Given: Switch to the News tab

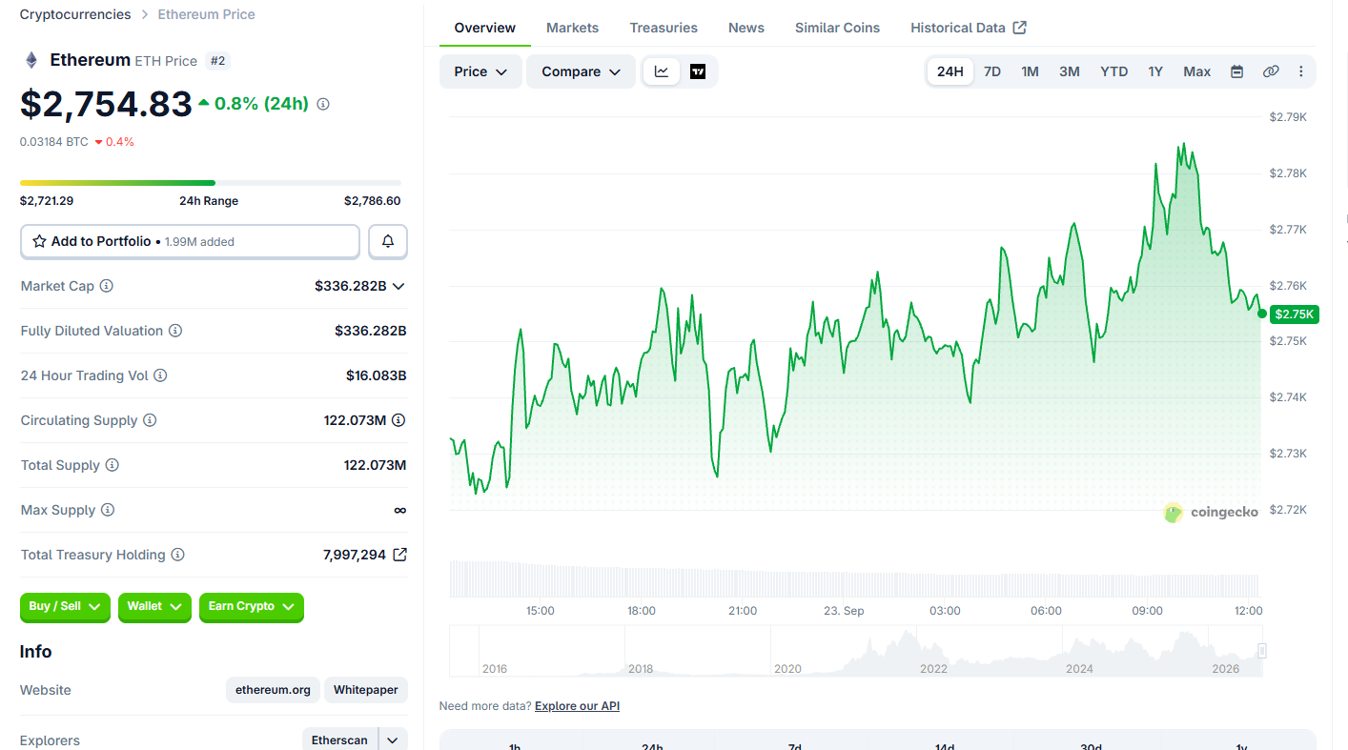Looking at the screenshot, I should click(x=746, y=28).
